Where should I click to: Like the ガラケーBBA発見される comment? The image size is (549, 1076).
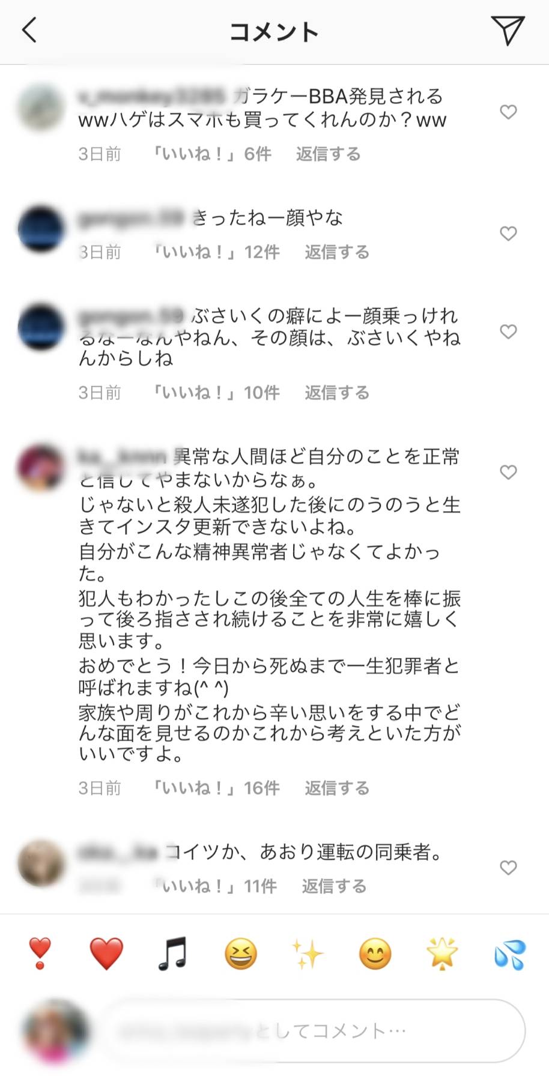(x=508, y=112)
